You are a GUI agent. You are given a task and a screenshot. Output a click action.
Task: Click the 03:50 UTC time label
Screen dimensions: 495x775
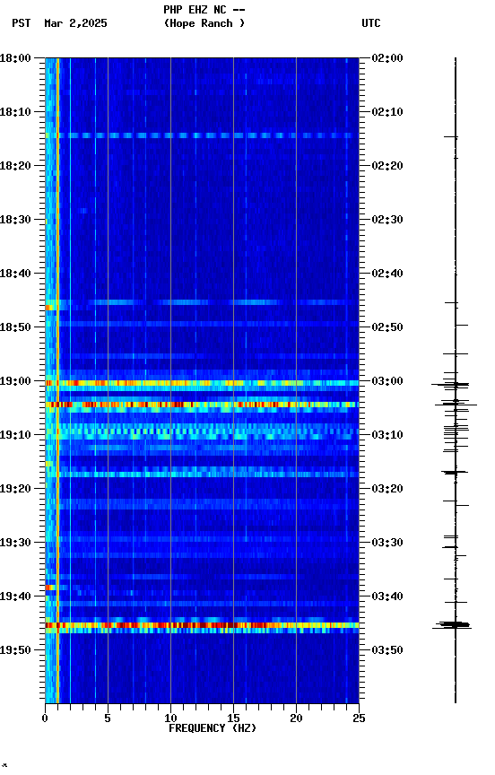point(387,650)
